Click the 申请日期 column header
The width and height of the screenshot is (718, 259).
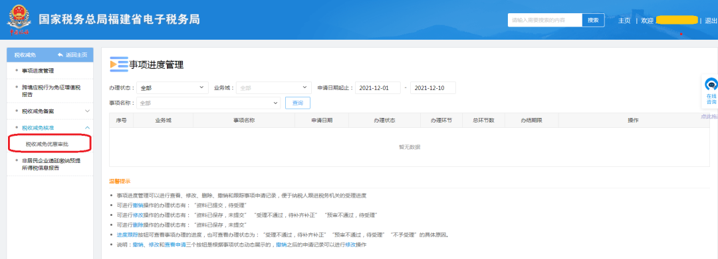point(322,121)
